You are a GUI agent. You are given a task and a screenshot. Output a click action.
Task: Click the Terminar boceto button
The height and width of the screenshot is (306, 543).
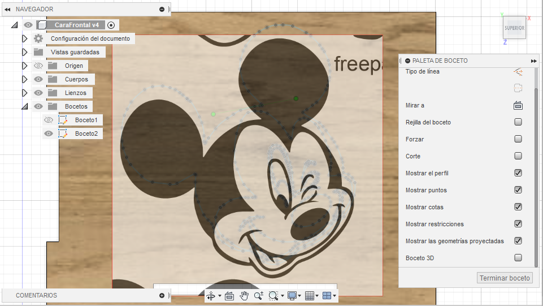(x=505, y=278)
